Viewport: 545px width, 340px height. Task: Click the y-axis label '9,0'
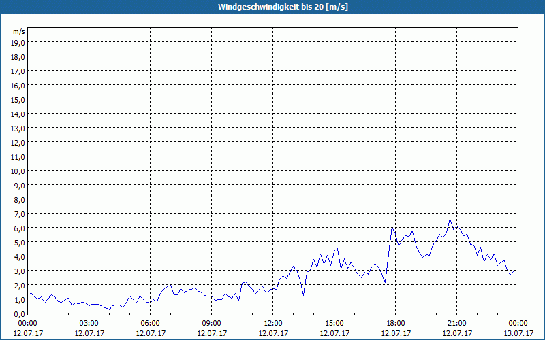tap(20, 185)
